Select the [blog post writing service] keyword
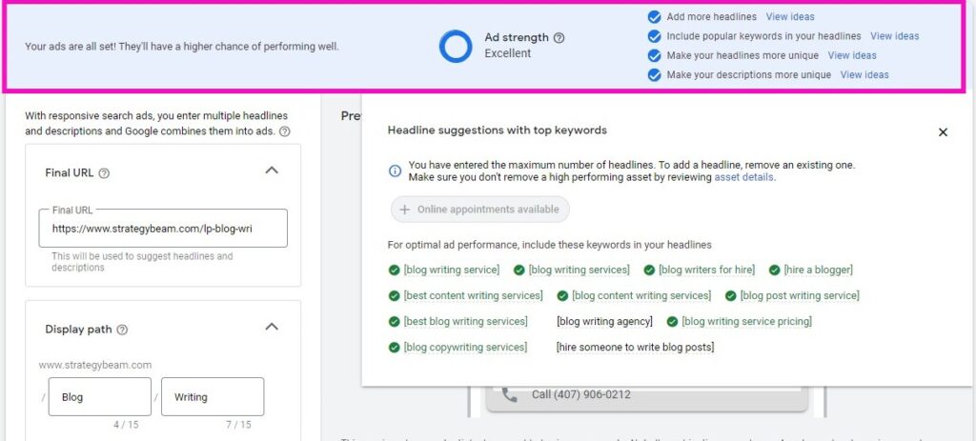Image resolution: width=976 pixels, height=441 pixels. pyautogui.click(x=800, y=296)
